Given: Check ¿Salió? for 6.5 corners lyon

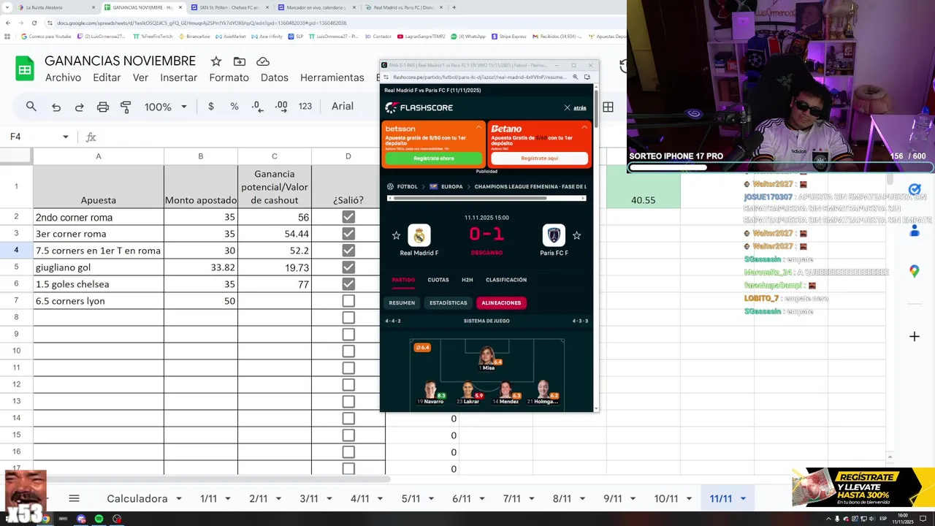Looking at the screenshot, I should click(348, 301).
